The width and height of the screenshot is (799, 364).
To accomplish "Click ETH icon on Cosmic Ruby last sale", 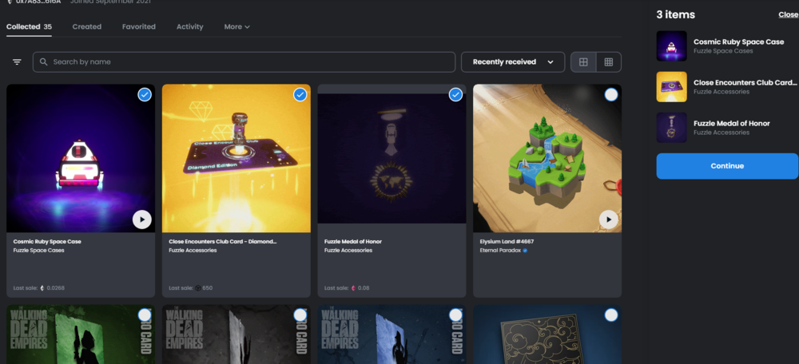I will pos(42,288).
